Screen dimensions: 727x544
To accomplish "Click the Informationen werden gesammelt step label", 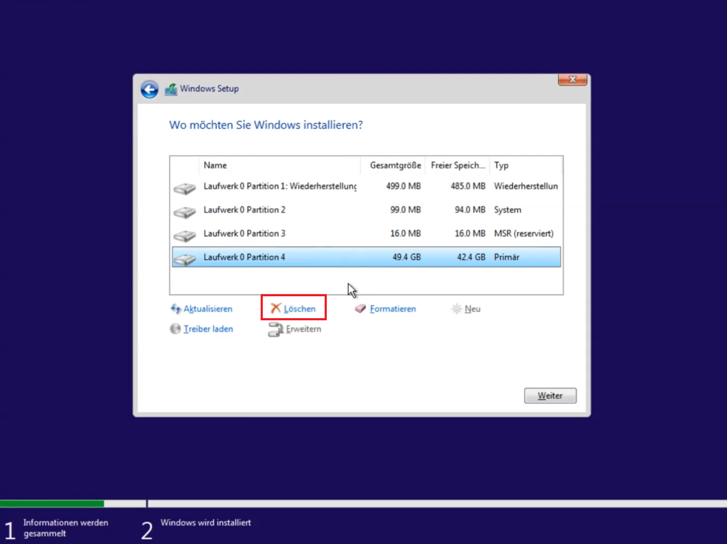I will pyautogui.click(x=66, y=528).
